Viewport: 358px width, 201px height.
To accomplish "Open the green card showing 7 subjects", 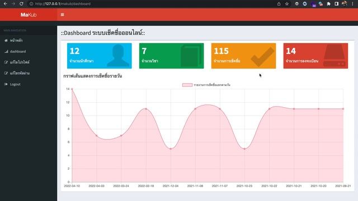I will [x=172, y=56].
